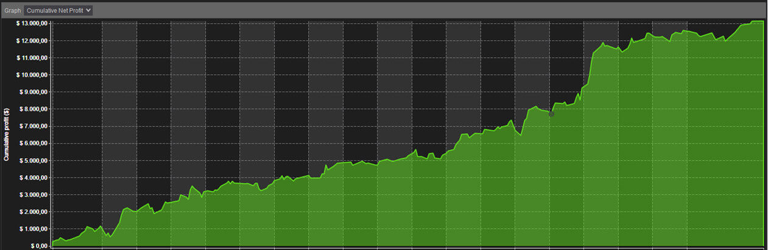Click the $ 4.000,00 axis label
The height and width of the screenshot is (250, 768).
coord(34,178)
